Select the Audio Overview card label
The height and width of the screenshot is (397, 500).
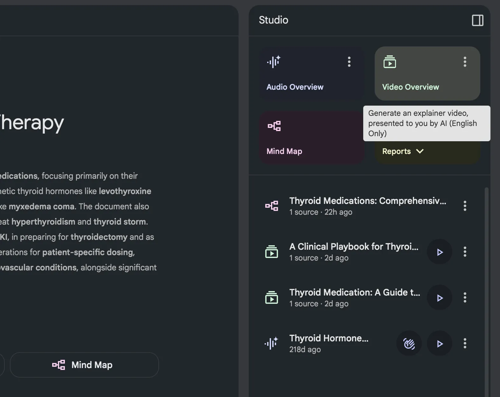click(x=295, y=87)
